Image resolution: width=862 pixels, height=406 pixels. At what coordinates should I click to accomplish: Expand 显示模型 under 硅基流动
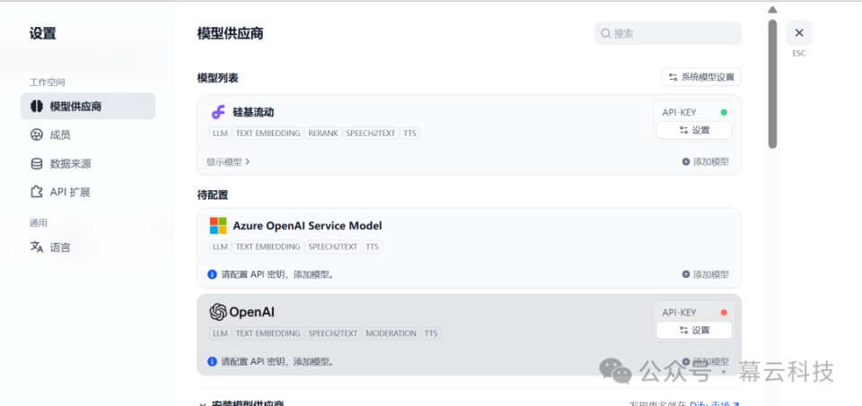228,162
